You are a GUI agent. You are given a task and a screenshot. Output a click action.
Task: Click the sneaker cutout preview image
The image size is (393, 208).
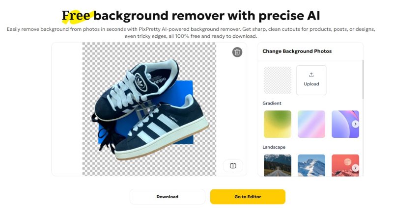[x=149, y=109]
